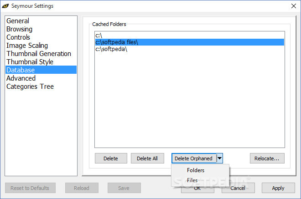
Task: Close the Seymour Settings window
Action: pos(292,6)
